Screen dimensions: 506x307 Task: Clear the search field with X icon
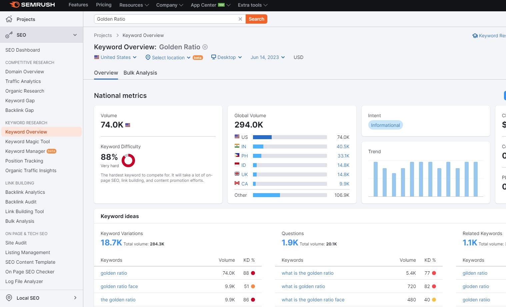pos(240,19)
